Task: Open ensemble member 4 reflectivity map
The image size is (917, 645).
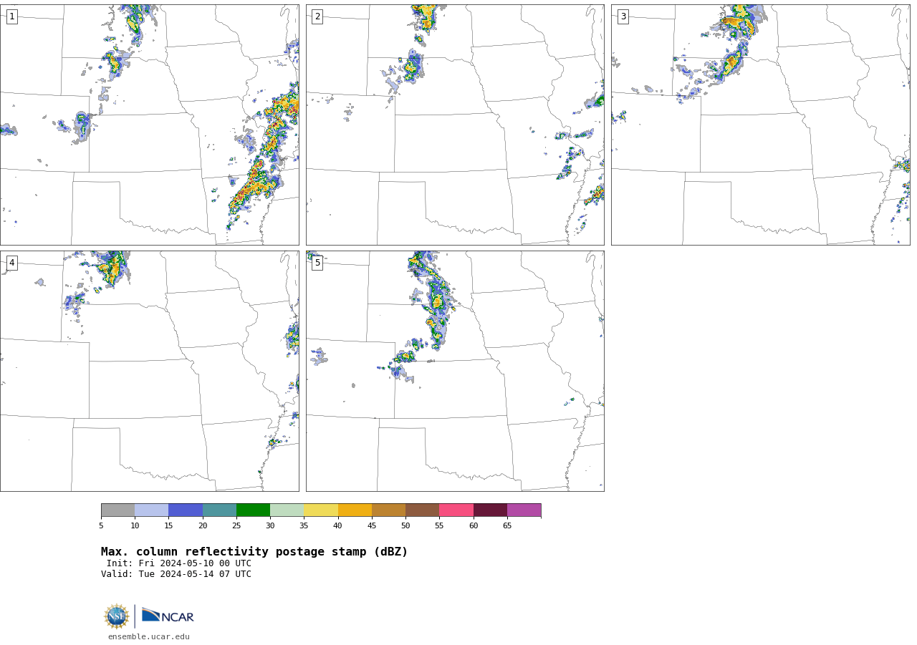Action: 149,371
